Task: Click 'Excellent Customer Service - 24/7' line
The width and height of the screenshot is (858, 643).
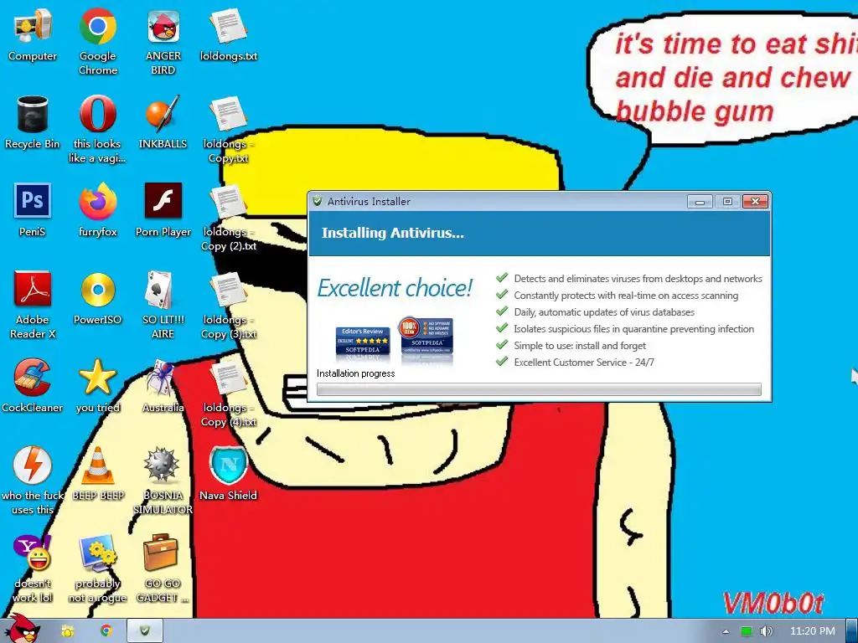Action: click(584, 363)
